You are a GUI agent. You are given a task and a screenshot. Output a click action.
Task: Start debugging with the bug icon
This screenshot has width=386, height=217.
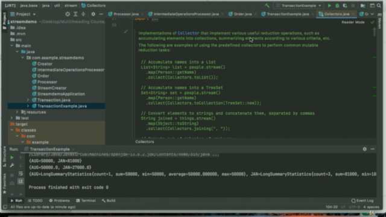337,5
